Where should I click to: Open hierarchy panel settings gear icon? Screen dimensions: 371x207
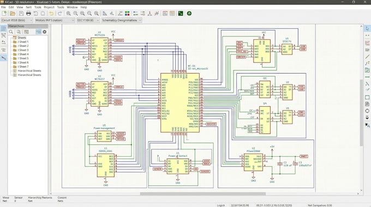pyautogui.click(x=45, y=32)
